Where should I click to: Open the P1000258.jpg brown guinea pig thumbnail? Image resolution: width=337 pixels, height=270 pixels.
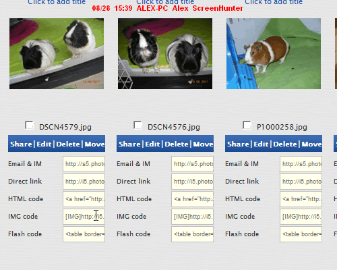274,53
